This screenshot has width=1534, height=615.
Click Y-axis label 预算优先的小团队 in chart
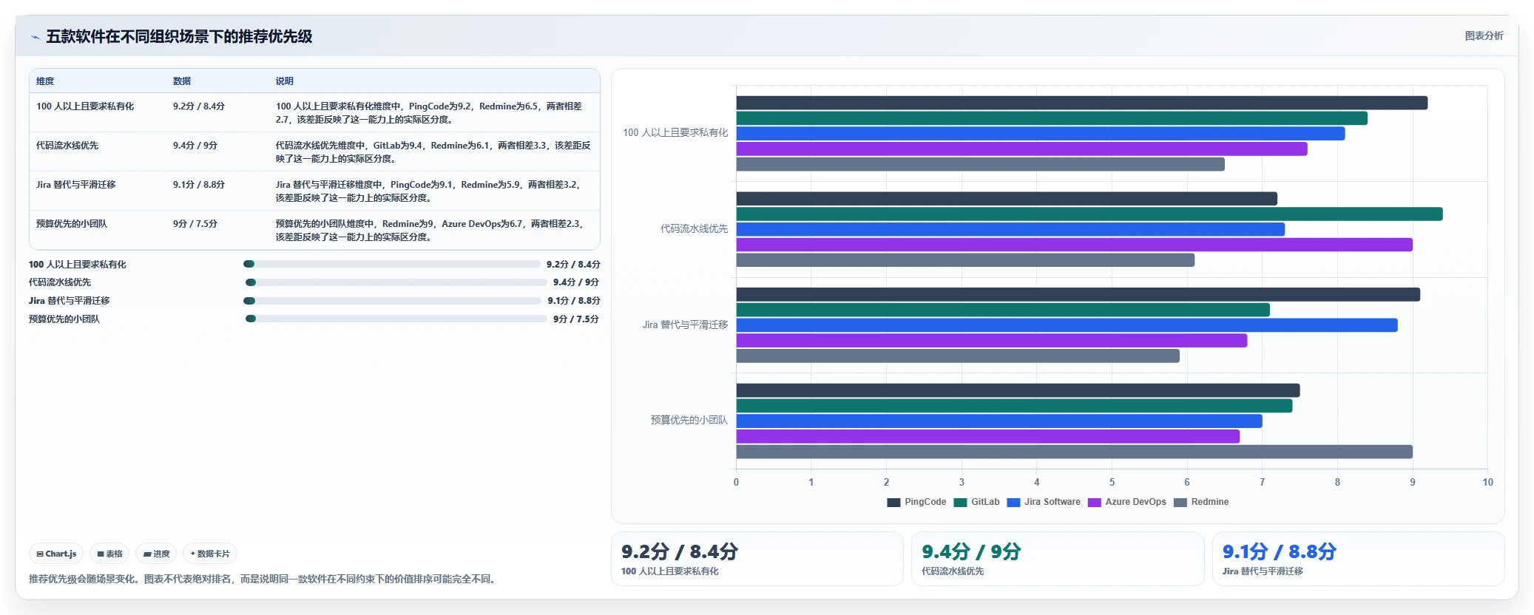(689, 421)
